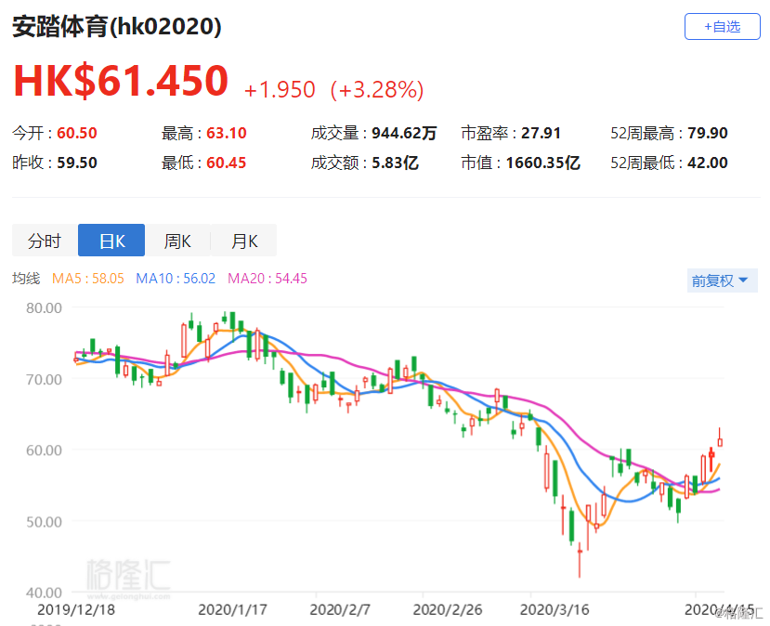The height and width of the screenshot is (626, 770).
Task: Open the 月K monthly chart tab
Action: tap(244, 241)
